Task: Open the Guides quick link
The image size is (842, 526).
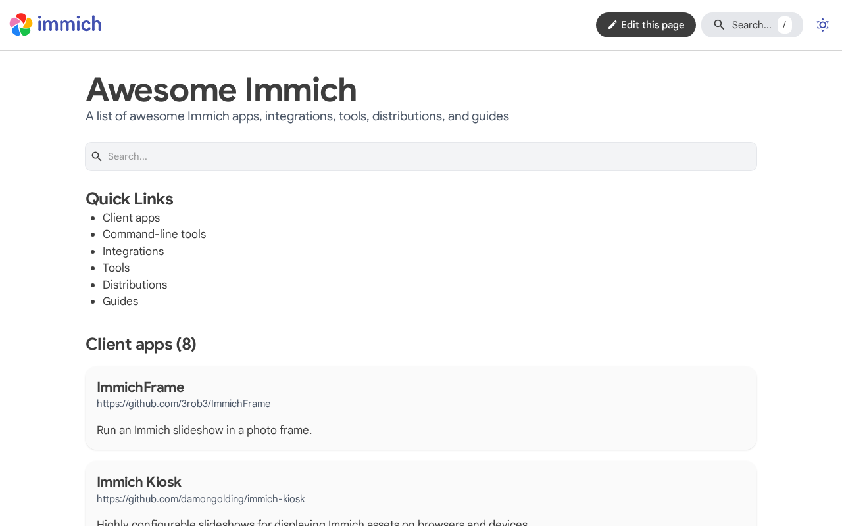Action: [x=120, y=301]
